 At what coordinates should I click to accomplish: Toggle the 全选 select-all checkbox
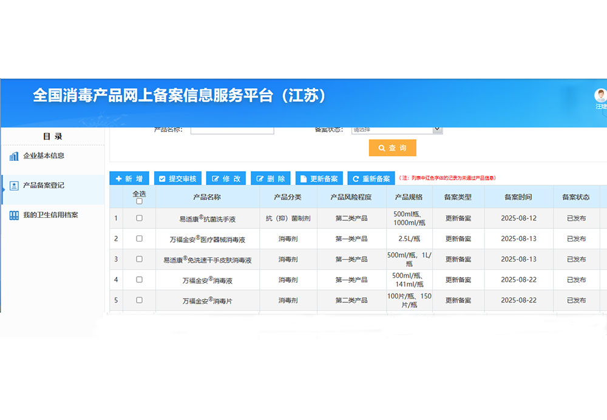[139, 202]
